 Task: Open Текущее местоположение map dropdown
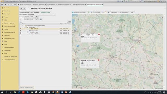[79, 12]
